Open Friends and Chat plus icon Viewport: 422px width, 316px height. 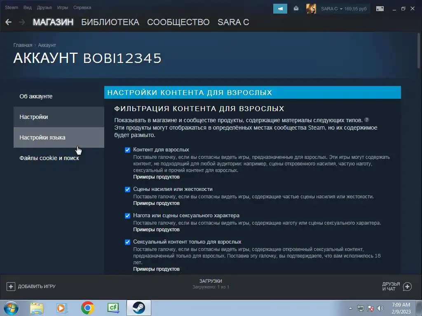[x=407, y=286]
